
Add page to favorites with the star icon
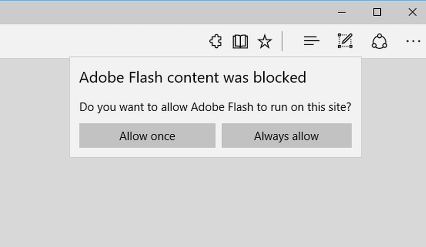pos(265,42)
